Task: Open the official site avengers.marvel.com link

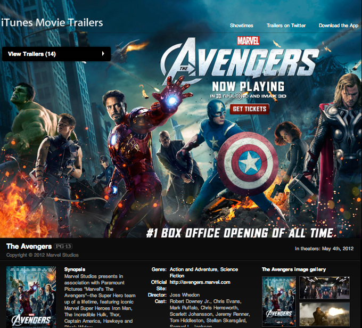Action: [x=200, y=282]
